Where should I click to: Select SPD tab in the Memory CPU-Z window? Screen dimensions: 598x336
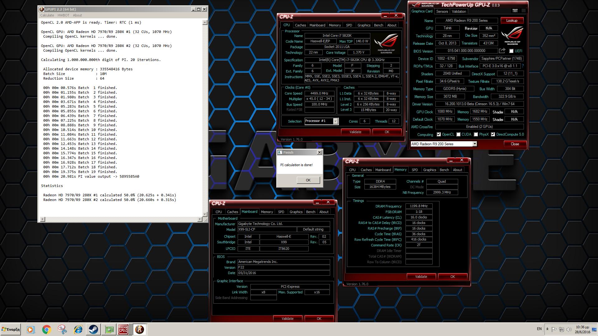(415, 170)
